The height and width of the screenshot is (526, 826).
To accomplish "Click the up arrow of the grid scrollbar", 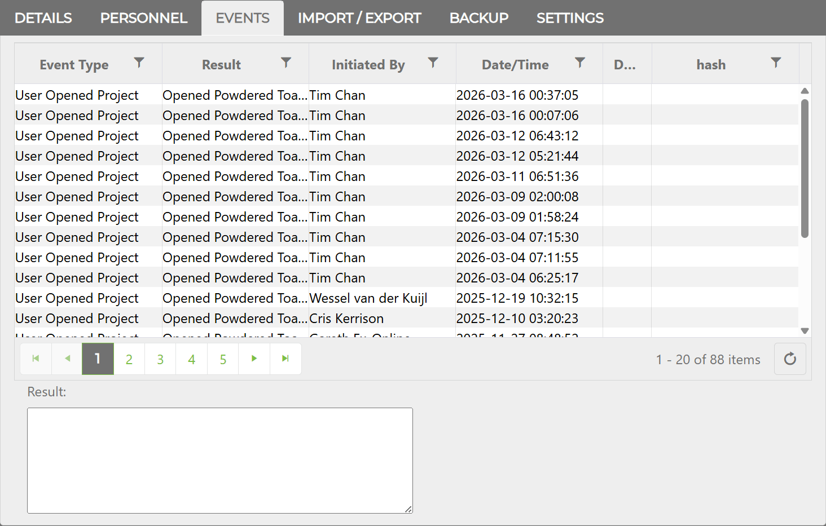I will pyautogui.click(x=805, y=91).
